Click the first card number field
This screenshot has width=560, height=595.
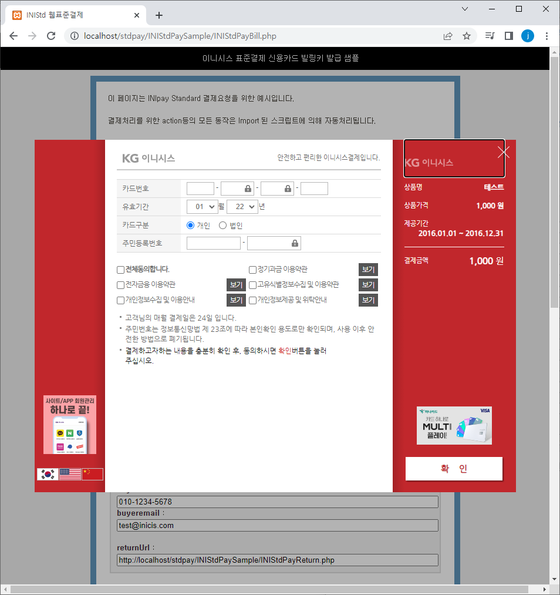click(200, 189)
